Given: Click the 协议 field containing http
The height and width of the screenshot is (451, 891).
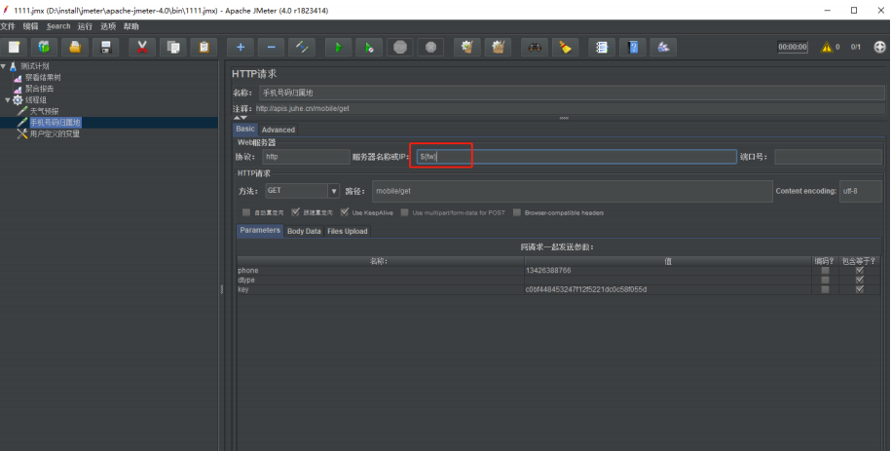Looking at the screenshot, I should (x=307, y=157).
